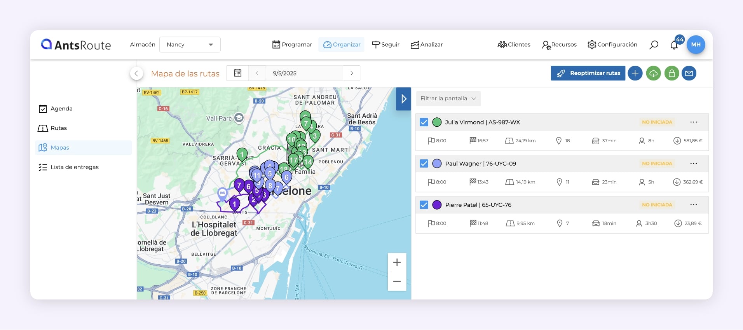The width and height of the screenshot is (743, 330).
Task: Open the calendar date picker icon
Action: [238, 73]
